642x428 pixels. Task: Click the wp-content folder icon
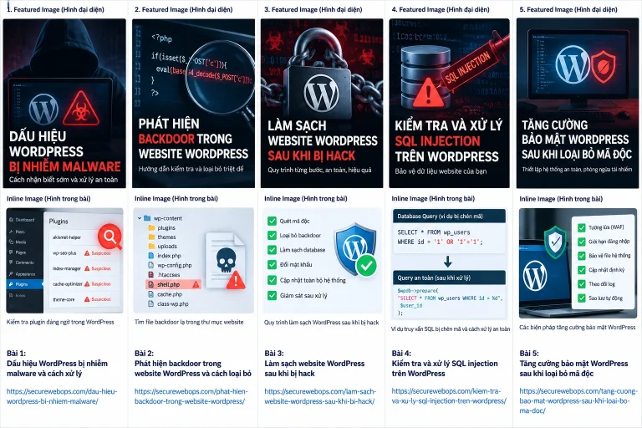click(147, 218)
